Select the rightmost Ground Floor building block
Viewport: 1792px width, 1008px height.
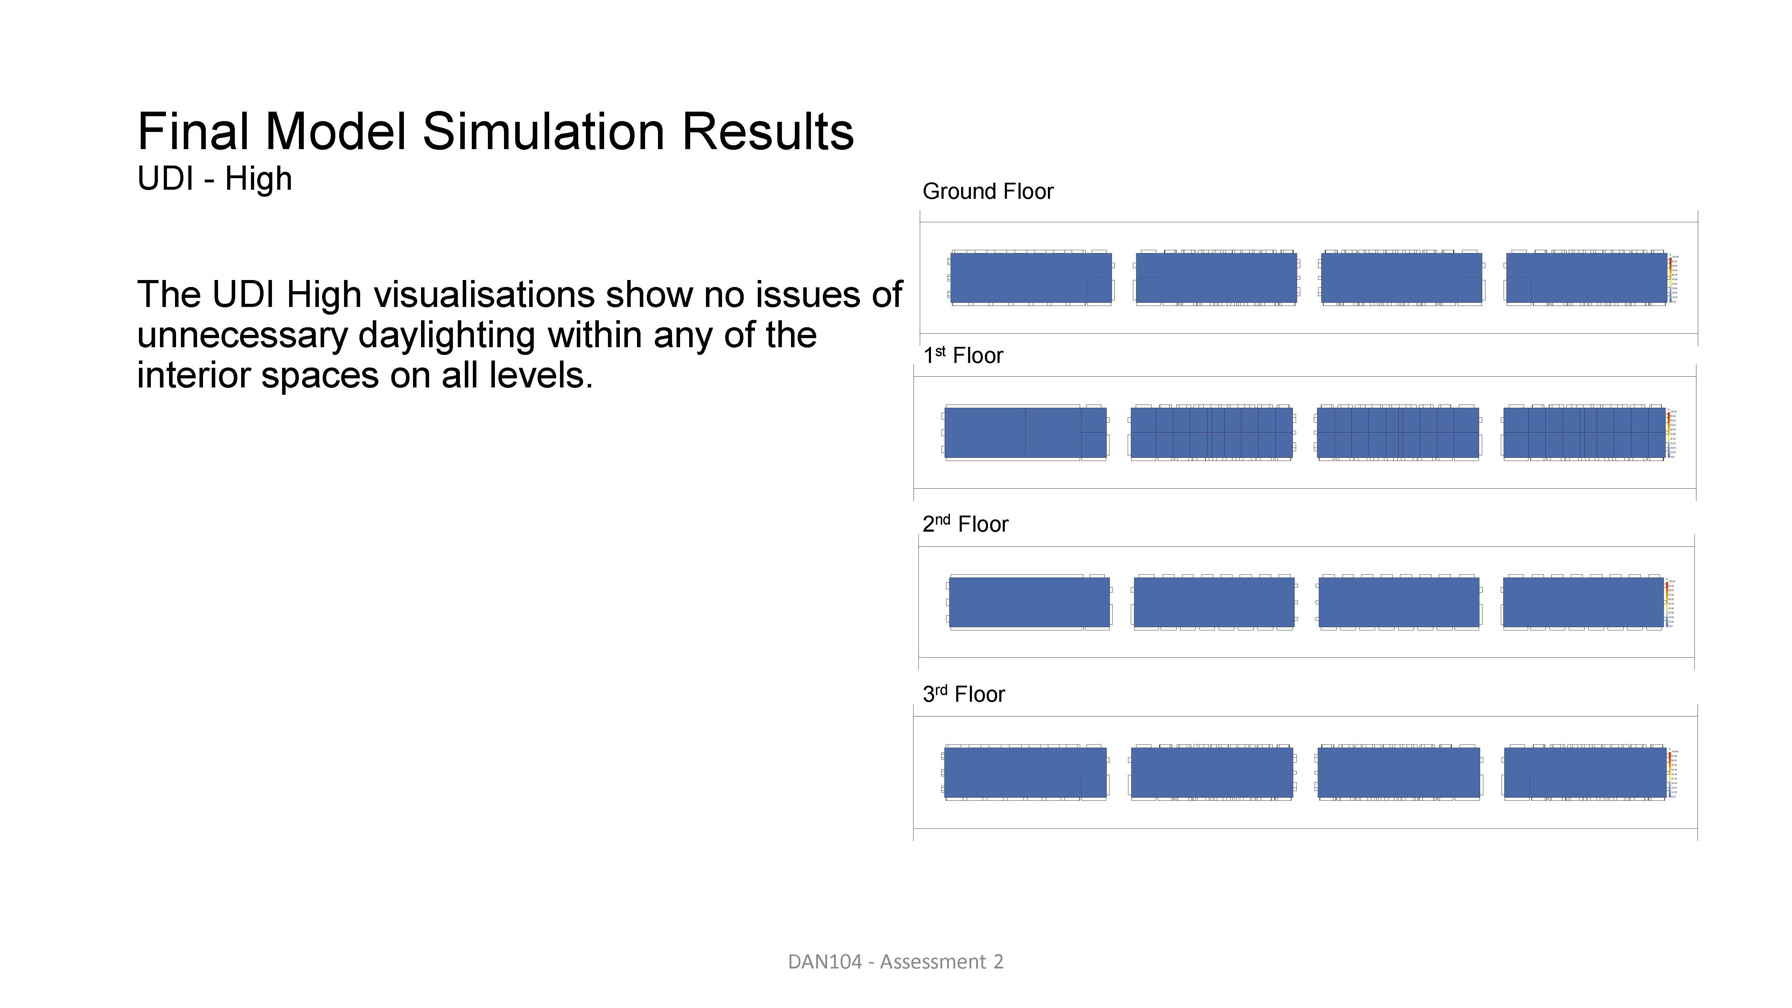coord(1586,278)
